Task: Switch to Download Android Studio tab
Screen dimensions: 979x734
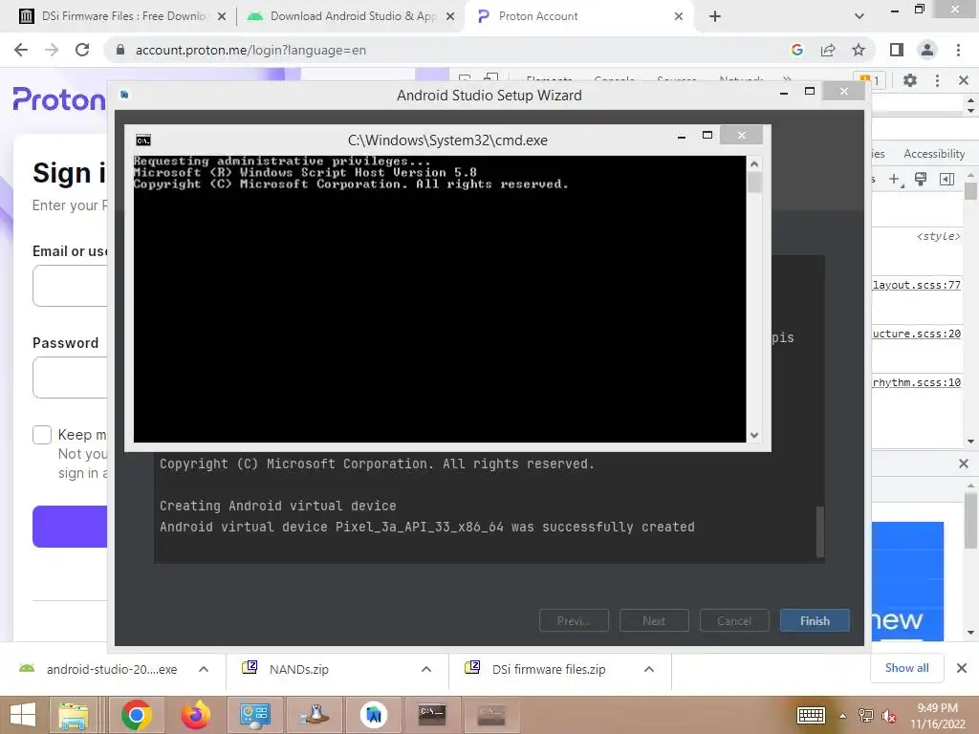Action: [x=350, y=16]
